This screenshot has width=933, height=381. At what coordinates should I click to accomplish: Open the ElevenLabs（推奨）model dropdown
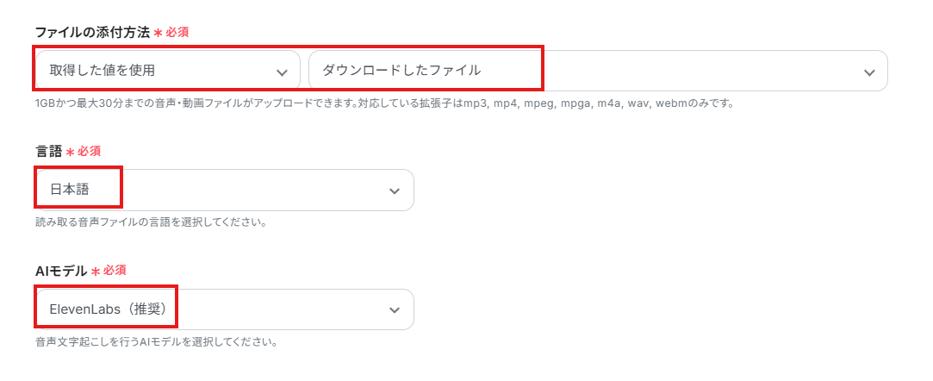[x=225, y=309]
